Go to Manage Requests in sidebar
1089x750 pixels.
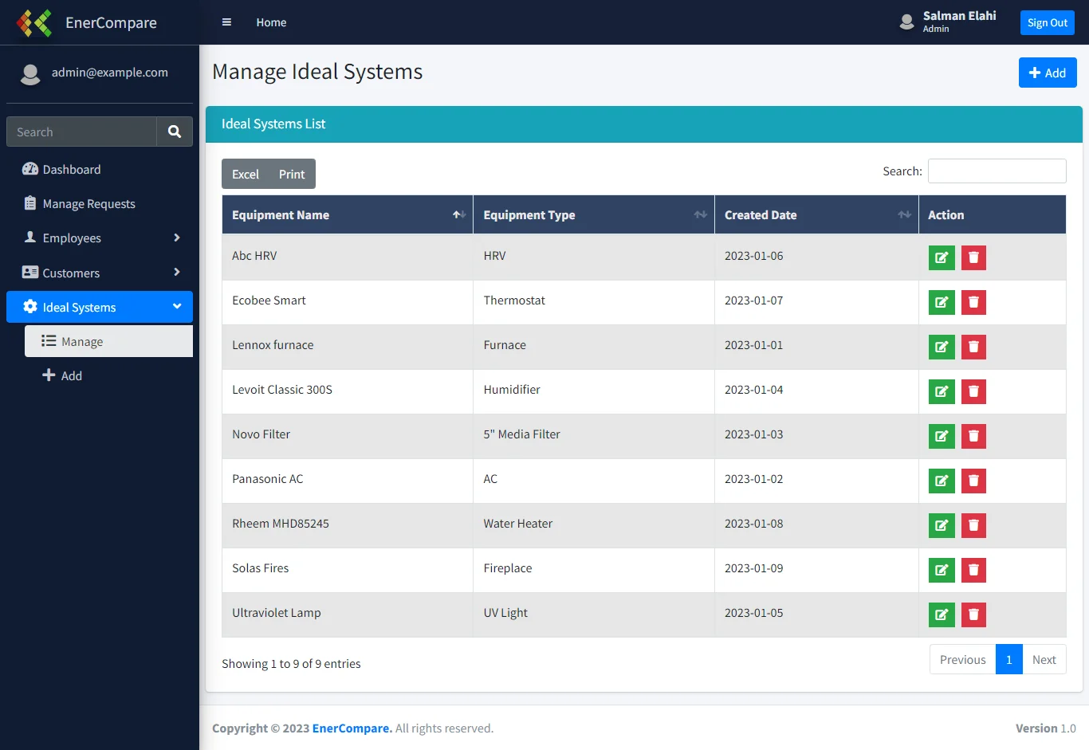tap(88, 204)
